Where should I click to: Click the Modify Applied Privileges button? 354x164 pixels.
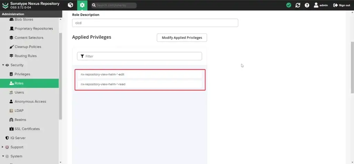point(182,38)
